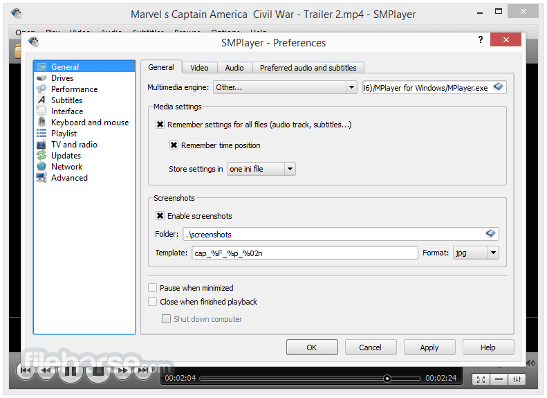
Task: Open the Performance gear icon
Action: coord(41,89)
